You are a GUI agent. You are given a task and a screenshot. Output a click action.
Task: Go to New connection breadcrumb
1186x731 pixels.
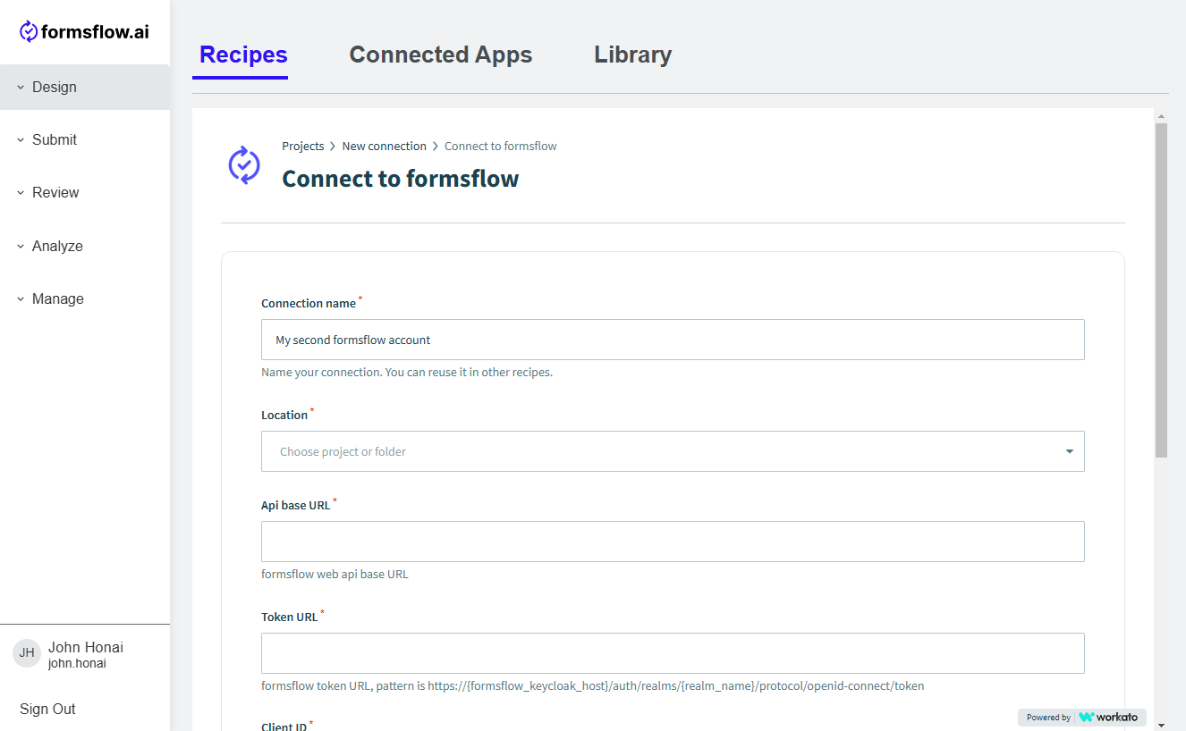click(385, 146)
